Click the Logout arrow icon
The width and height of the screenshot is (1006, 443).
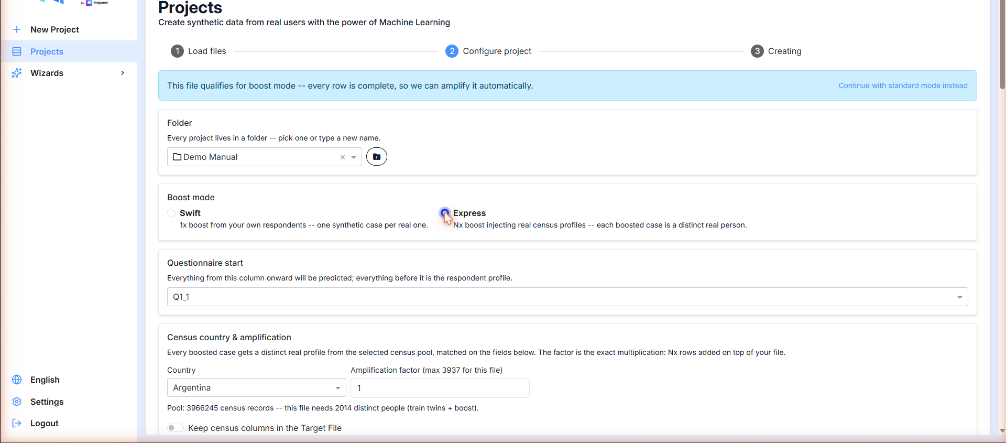click(x=17, y=423)
